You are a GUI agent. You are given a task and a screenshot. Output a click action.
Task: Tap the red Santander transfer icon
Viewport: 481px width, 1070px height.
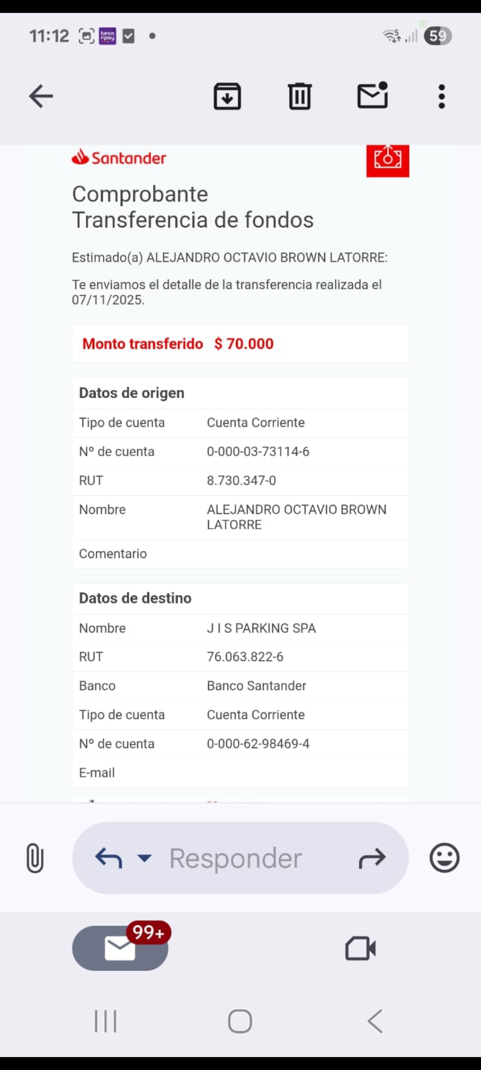(387, 160)
